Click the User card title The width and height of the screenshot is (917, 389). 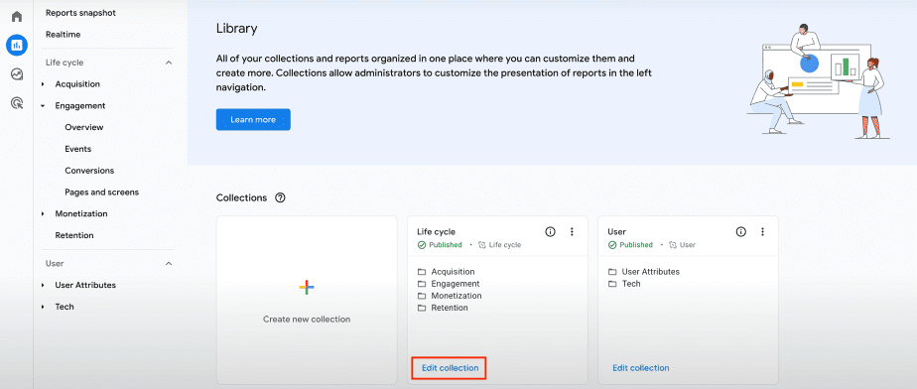[617, 231]
